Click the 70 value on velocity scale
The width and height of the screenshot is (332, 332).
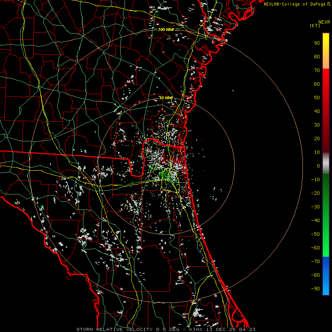coord(317,70)
